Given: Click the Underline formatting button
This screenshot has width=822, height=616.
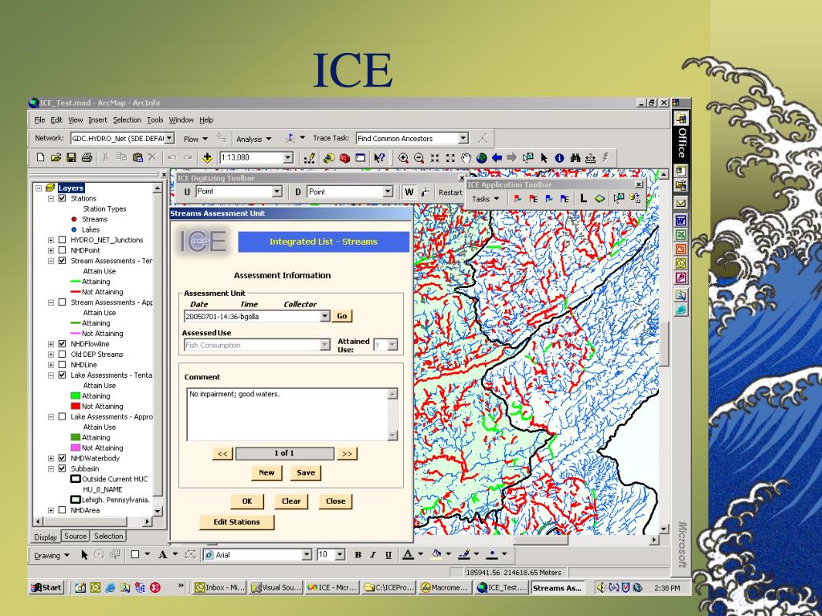Looking at the screenshot, I should pyautogui.click(x=389, y=555).
